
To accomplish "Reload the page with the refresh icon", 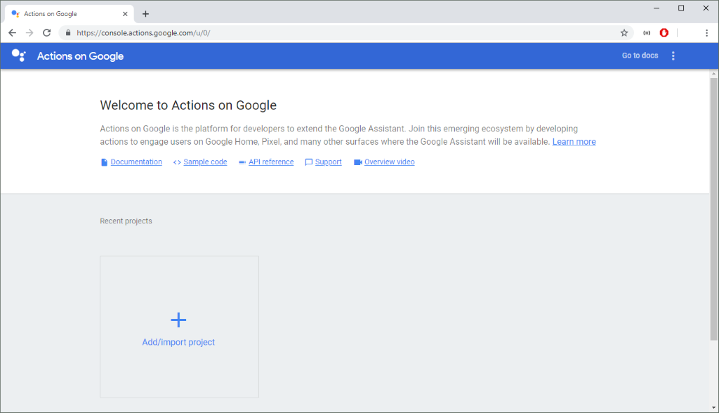I will [x=47, y=32].
